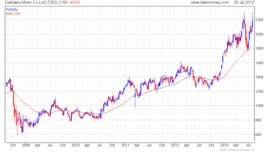This screenshot has width=278, height=152.
Task: Click the 26 Jul 2013 date
Action: pyautogui.click(x=244, y=3)
